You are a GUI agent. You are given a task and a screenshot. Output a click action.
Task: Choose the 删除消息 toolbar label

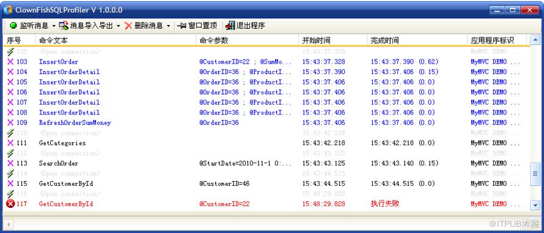coord(149,25)
